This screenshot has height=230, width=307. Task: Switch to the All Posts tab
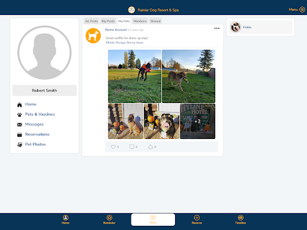pos(91,21)
